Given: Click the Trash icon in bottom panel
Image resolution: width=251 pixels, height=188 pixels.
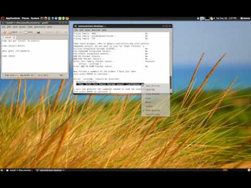Looking at the screenshot, I should pos(249,170).
